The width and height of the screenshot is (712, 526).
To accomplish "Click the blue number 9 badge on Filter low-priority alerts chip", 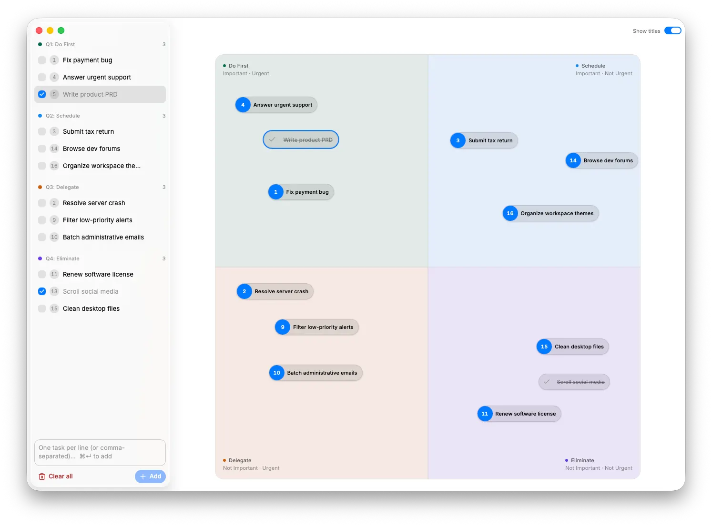I will (283, 327).
